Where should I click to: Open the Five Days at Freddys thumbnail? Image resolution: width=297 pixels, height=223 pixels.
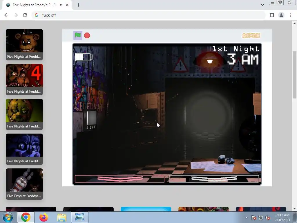click(x=24, y=184)
